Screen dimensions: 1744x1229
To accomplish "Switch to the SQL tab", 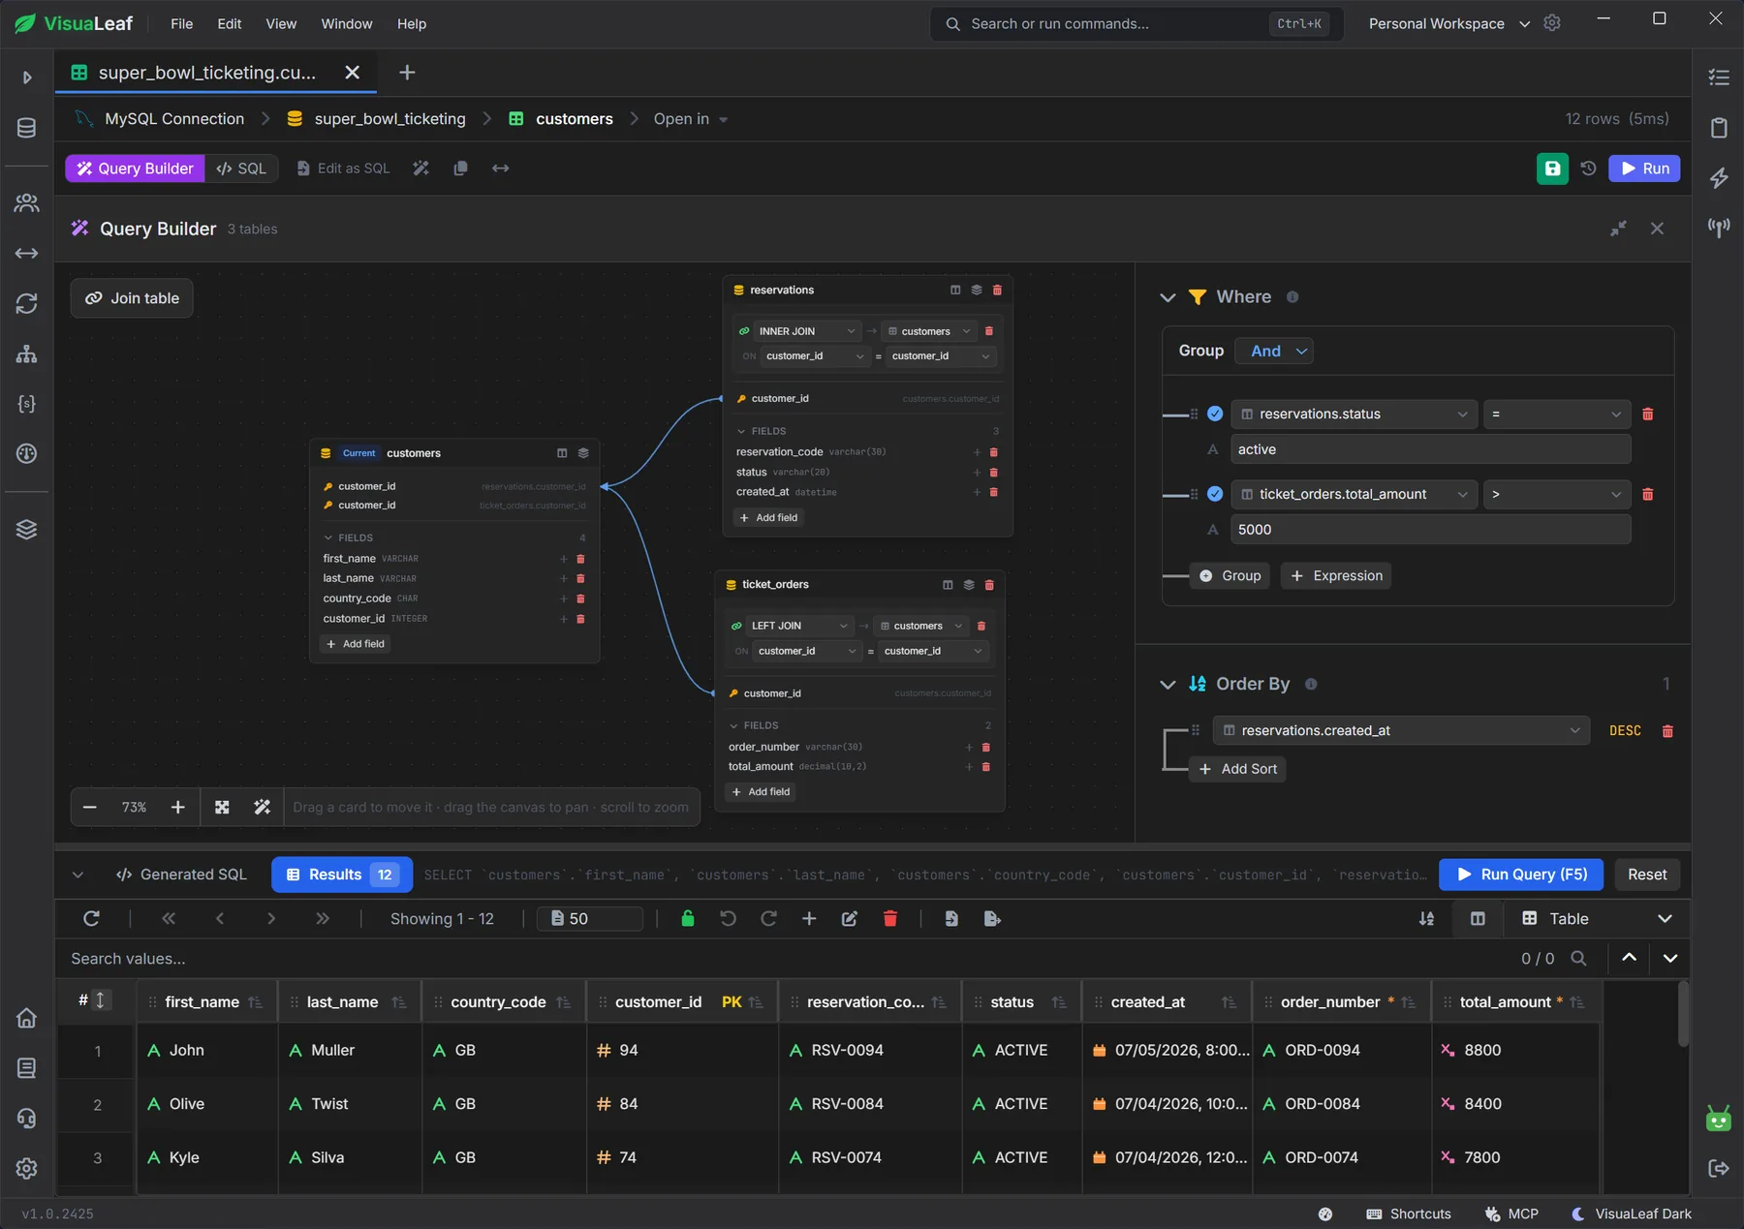I will click(x=241, y=169).
